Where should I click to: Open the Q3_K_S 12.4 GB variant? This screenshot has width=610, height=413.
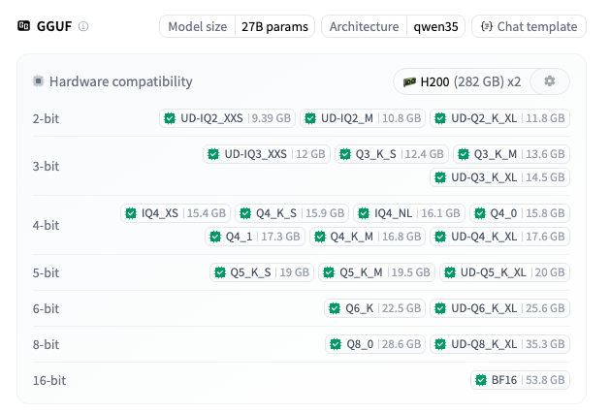(392, 154)
